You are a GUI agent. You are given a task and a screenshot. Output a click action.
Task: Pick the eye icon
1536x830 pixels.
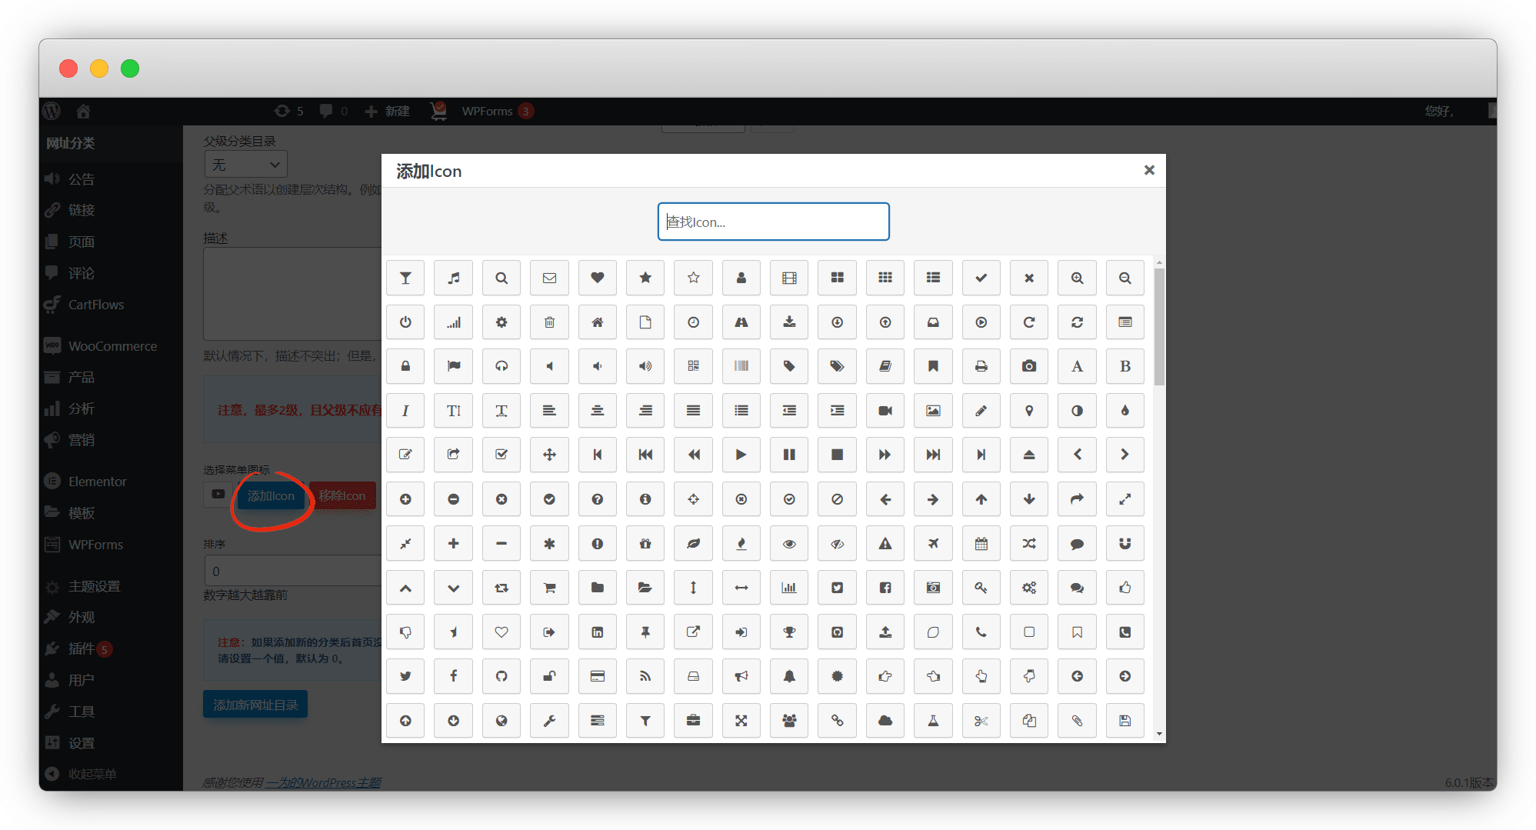pos(789,544)
